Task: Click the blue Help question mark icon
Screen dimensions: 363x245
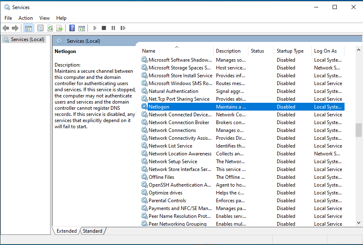Action: coord(72,28)
